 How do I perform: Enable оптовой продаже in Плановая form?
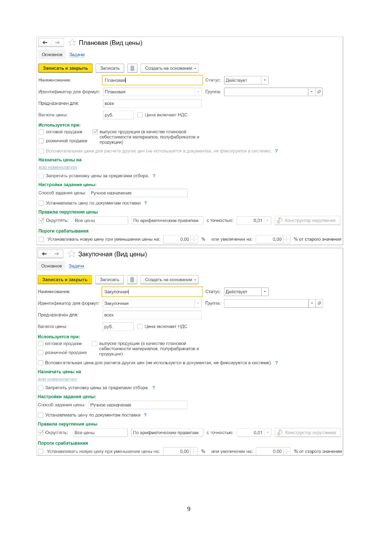pos(41,132)
